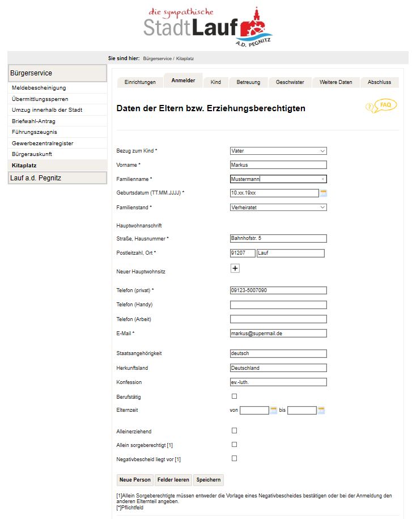This screenshot has width=412, height=519.
Task: Open calendar for Elternzeit von date
Action: pos(273,410)
